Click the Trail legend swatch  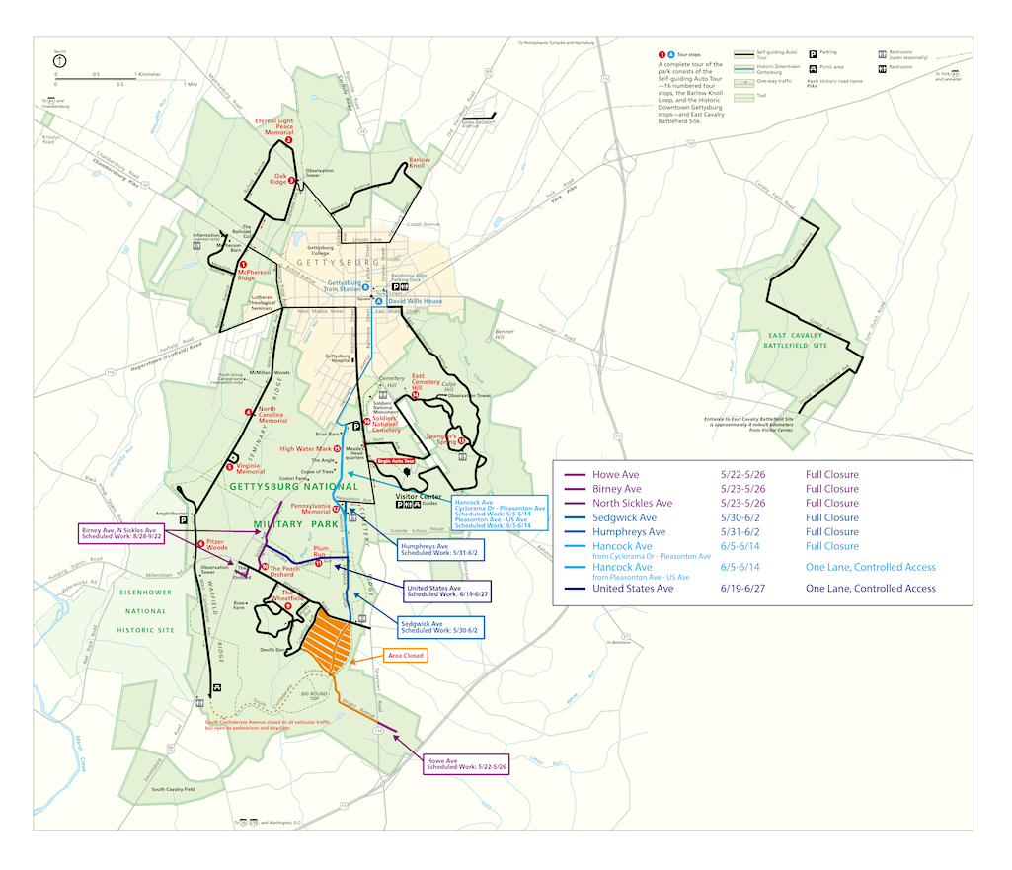pyautogui.click(x=743, y=98)
